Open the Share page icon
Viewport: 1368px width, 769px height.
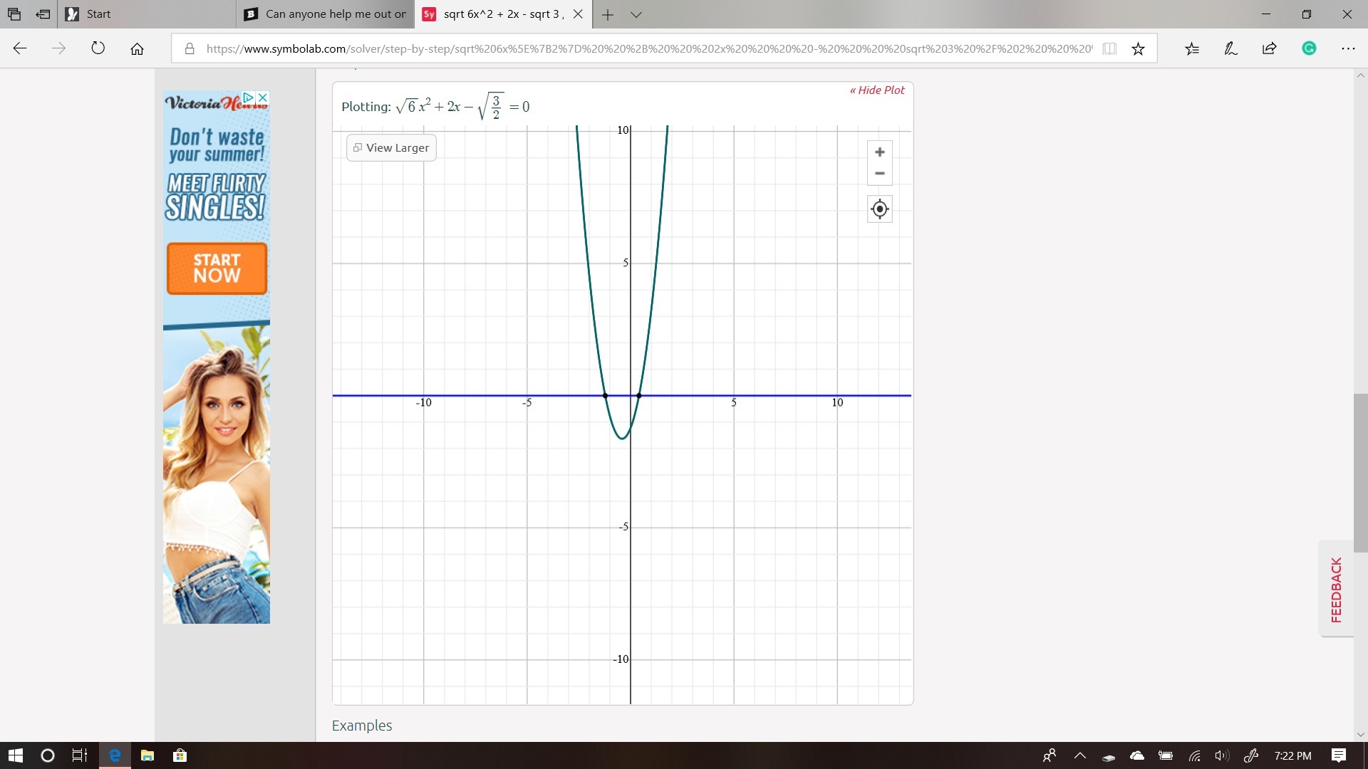click(x=1269, y=48)
